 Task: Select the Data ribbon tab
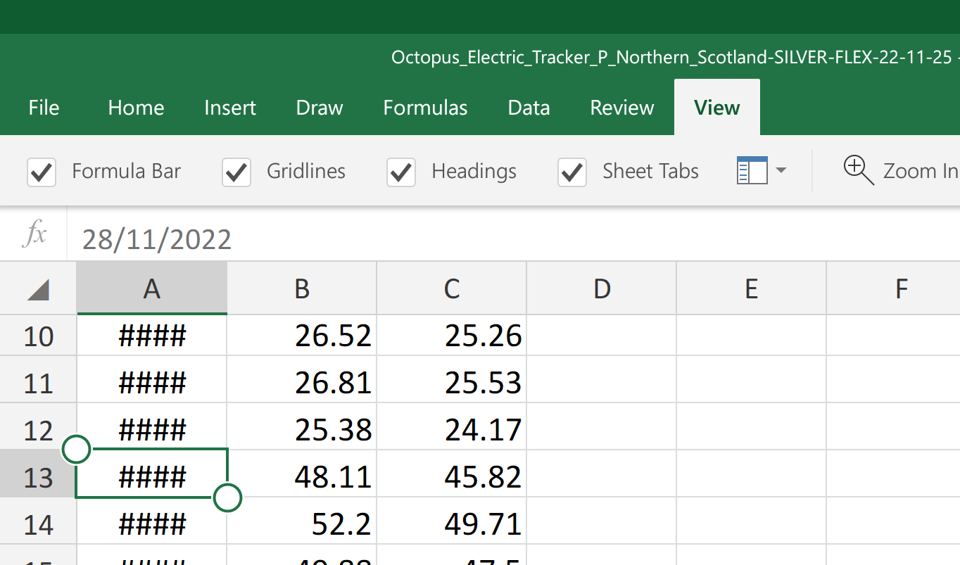529,108
